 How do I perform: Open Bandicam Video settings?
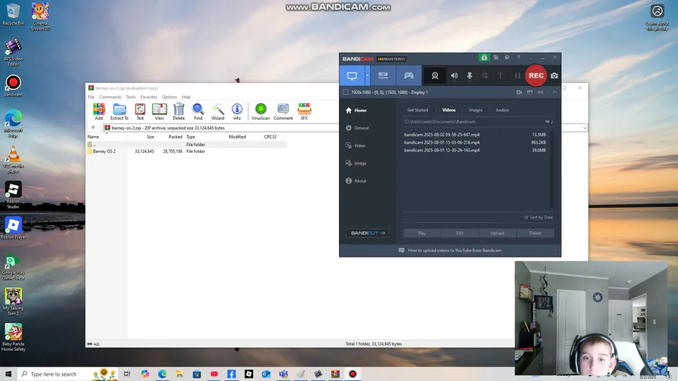tap(356, 145)
